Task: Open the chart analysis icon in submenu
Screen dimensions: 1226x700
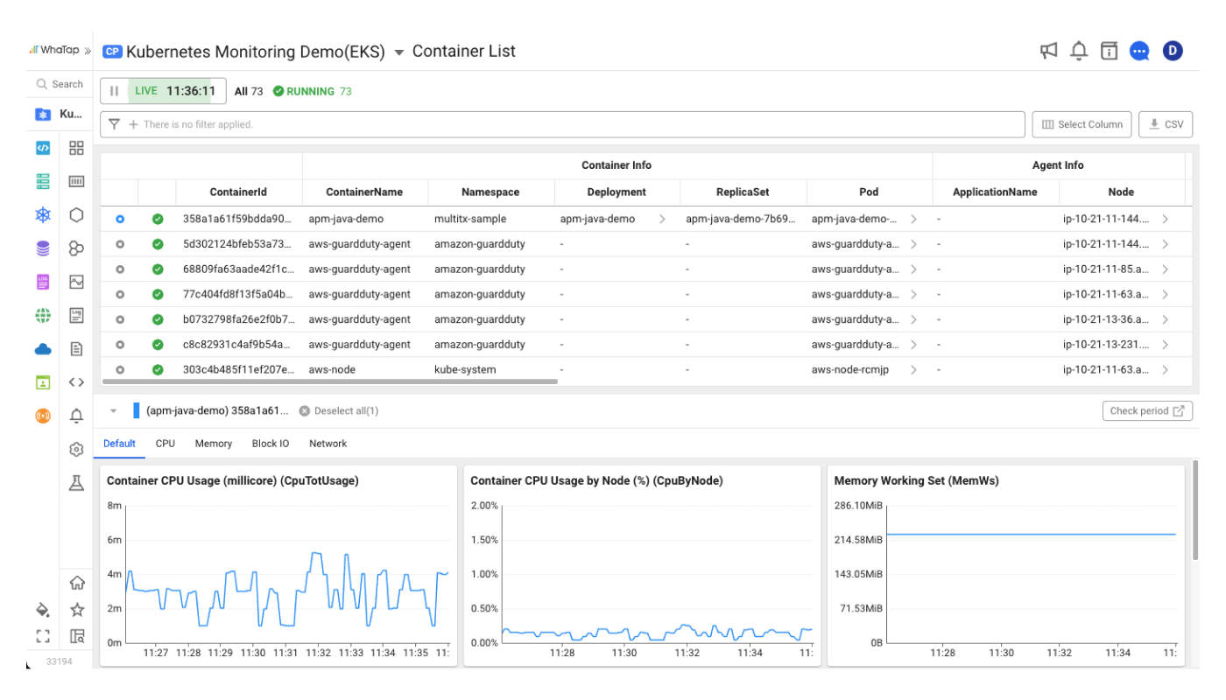Action: (76, 282)
